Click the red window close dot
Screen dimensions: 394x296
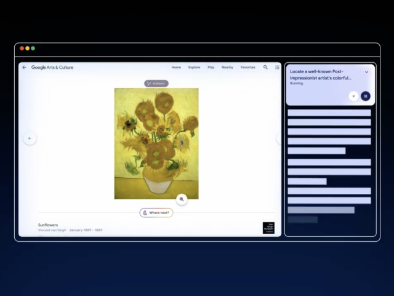[x=22, y=48]
